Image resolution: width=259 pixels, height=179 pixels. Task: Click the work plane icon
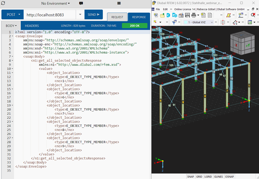(250, 22)
